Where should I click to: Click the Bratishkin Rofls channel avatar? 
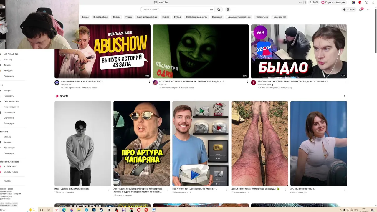253,82
